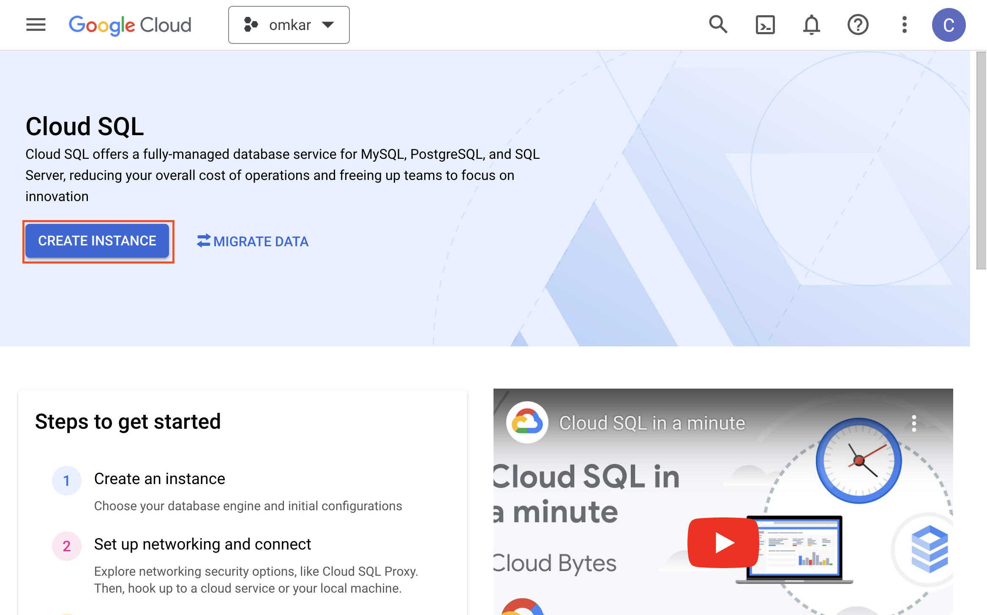This screenshot has width=987, height=615.
Task: Play the Cloud SQL in a minute video
Action: tap(723, 543)
